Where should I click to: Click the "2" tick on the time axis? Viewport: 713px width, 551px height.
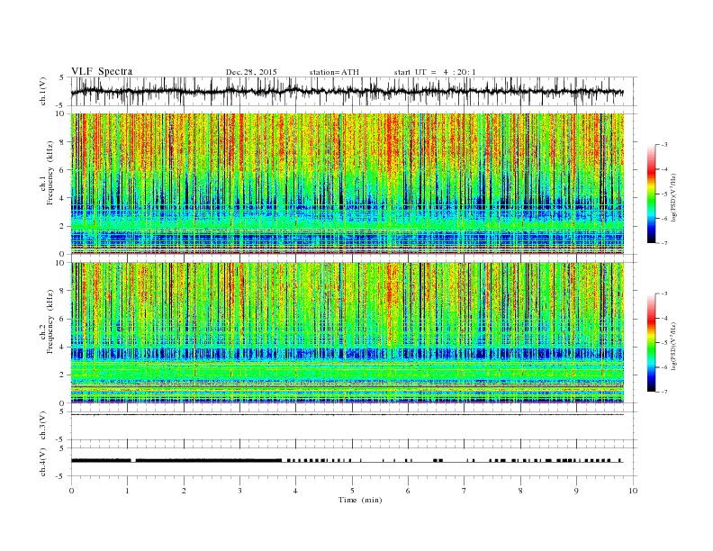point(184,491)
